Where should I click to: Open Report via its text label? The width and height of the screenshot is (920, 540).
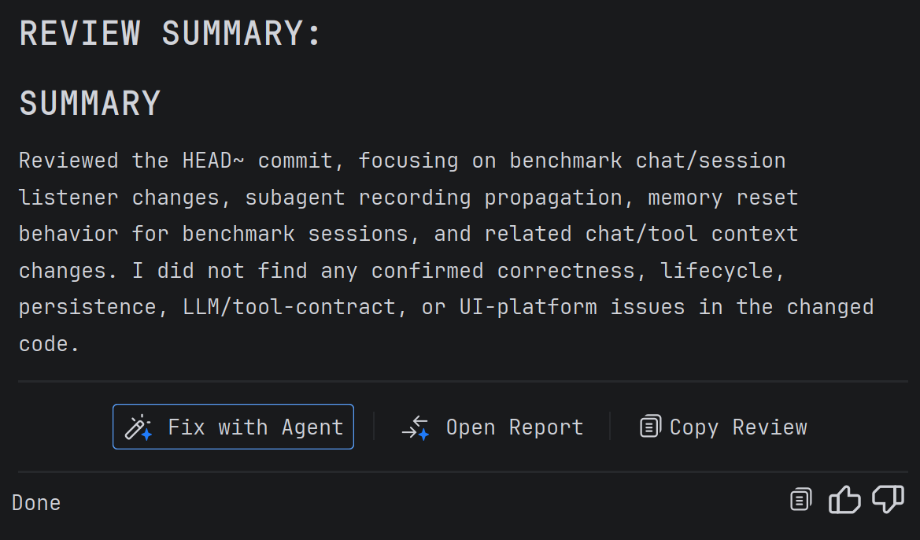515,427
